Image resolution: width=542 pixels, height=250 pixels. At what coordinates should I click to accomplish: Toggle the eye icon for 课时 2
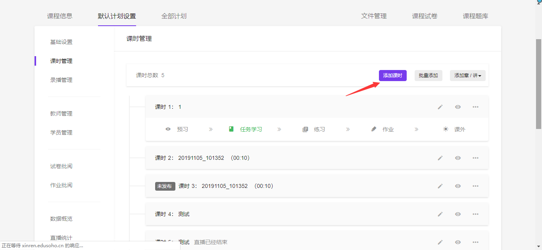458,158
